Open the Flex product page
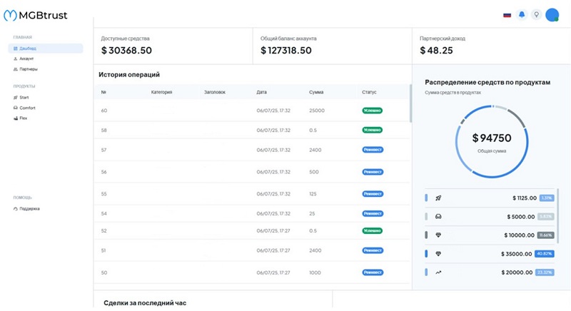The image size is (571, 311). point(23,118)
